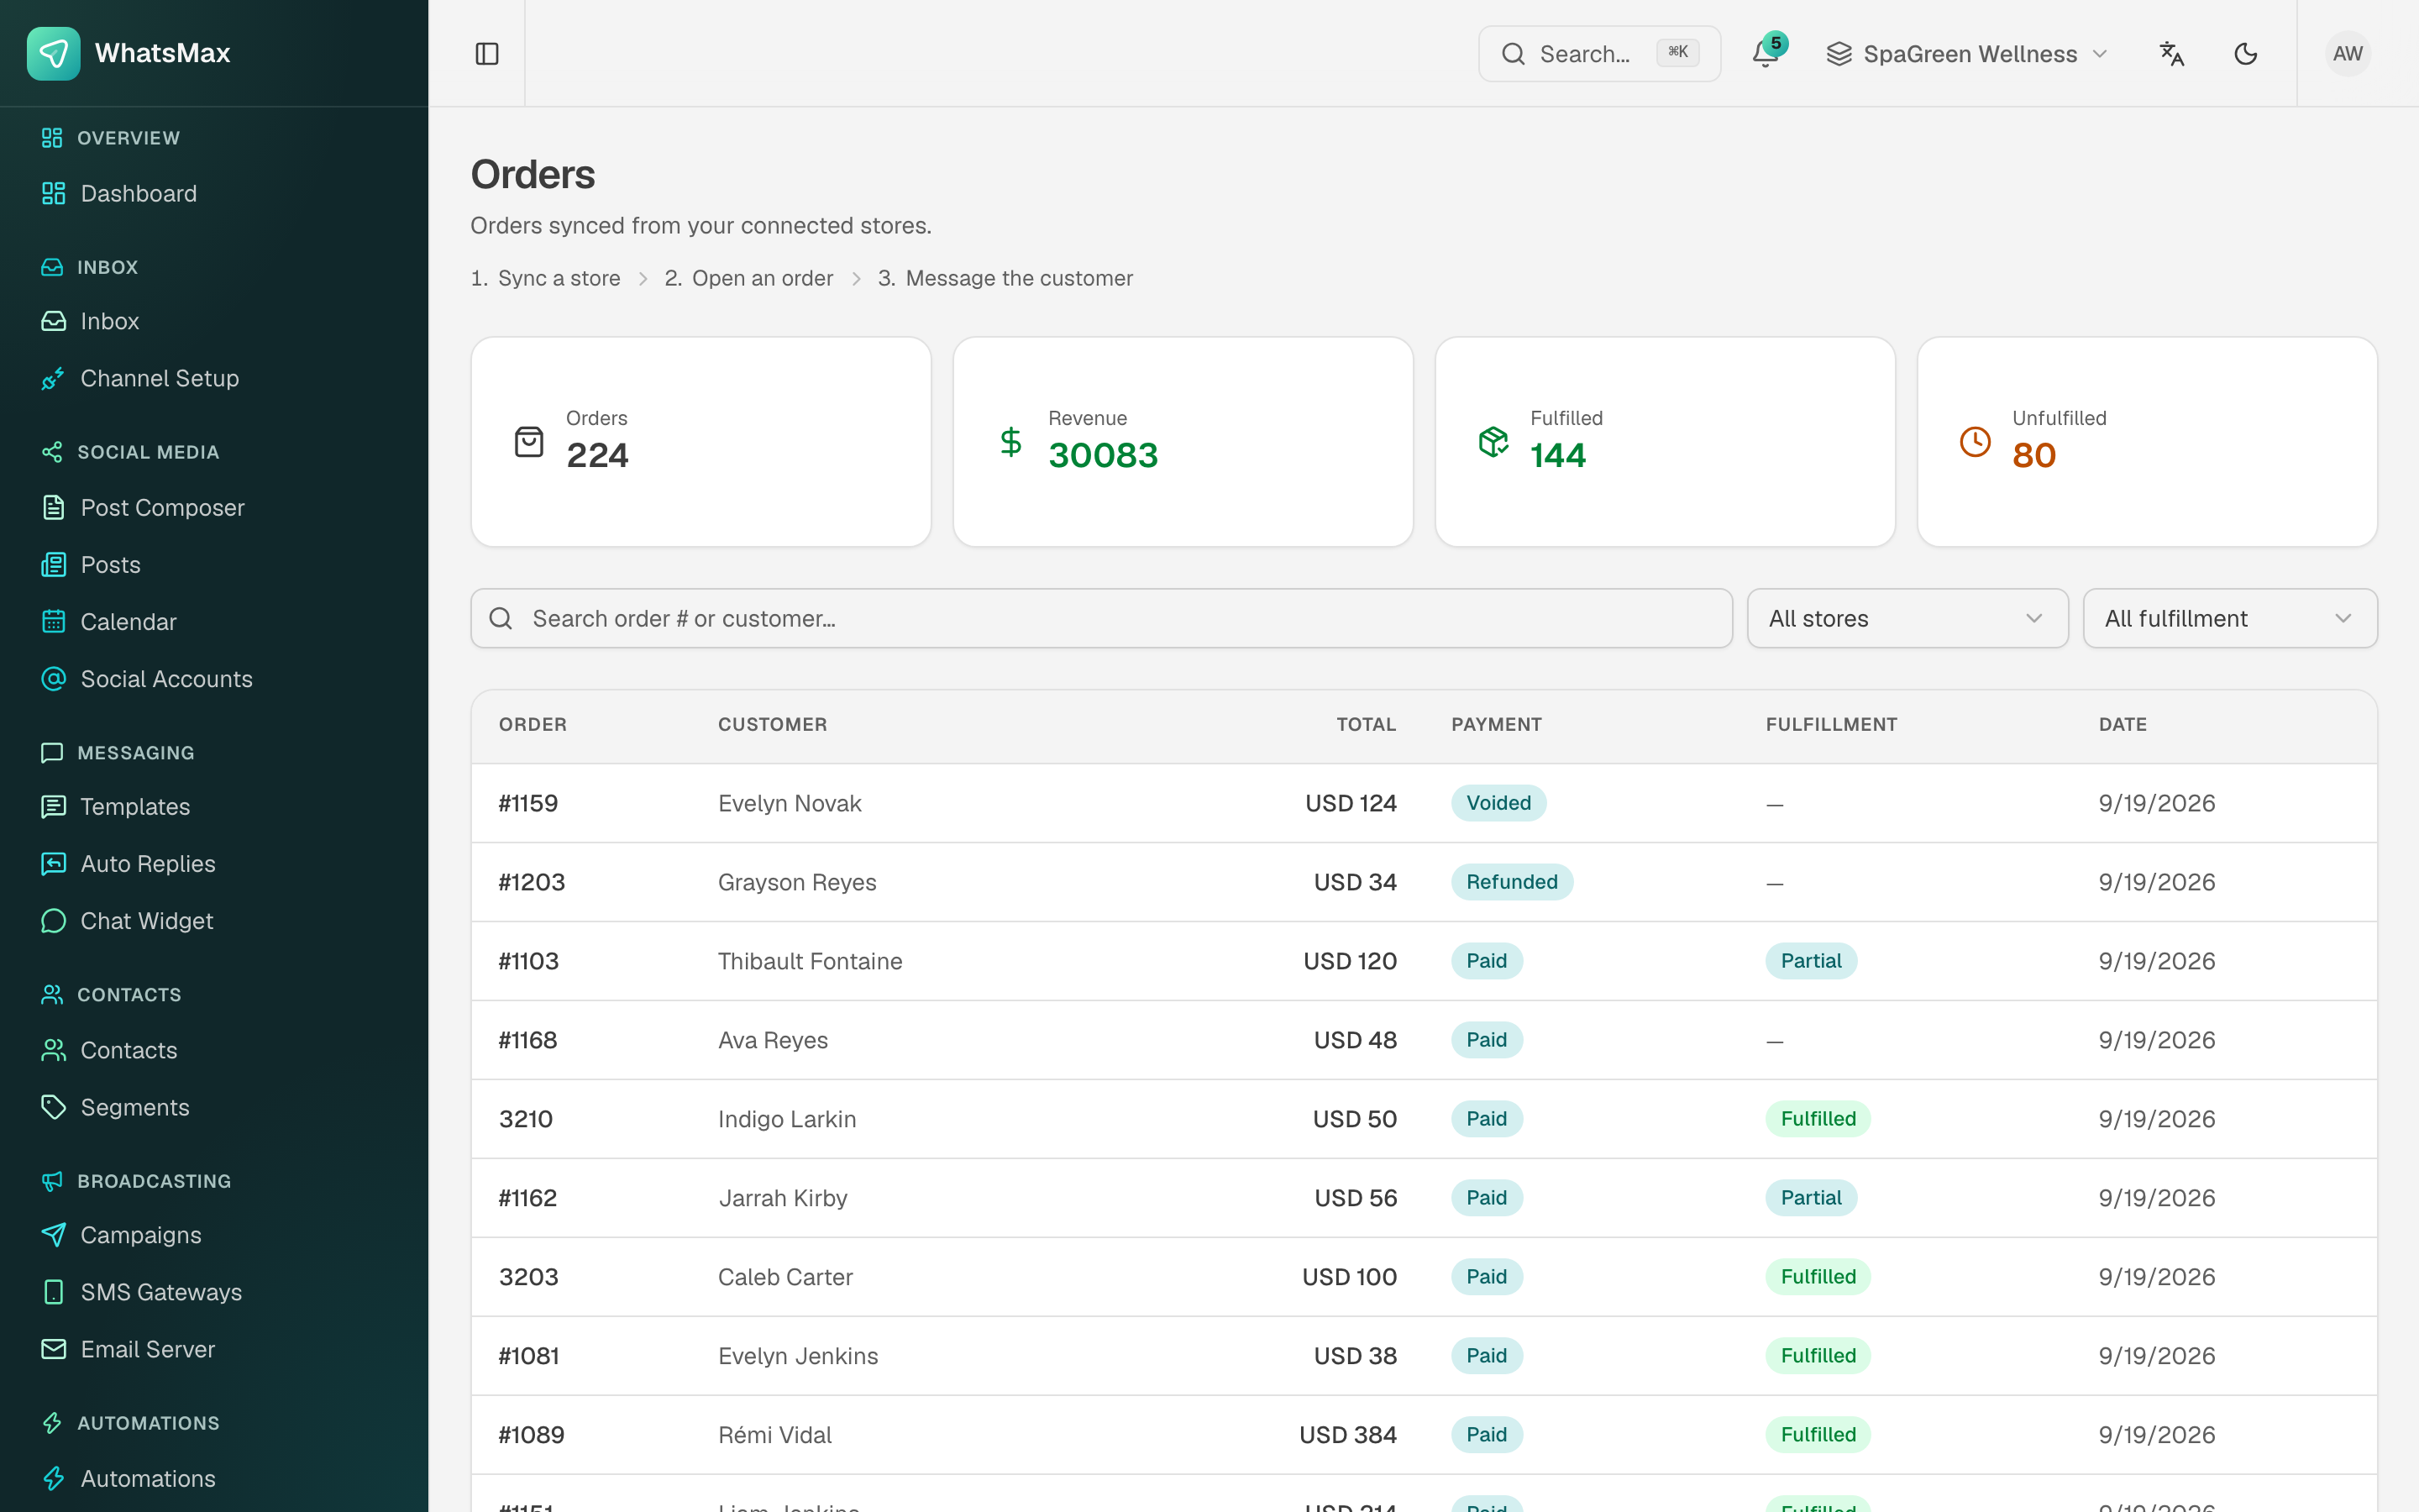Image resolution: width=2419 pixels, height=1512 pixels.
Task: Focus the Search order # or customer field
Action: (1101, 618)
